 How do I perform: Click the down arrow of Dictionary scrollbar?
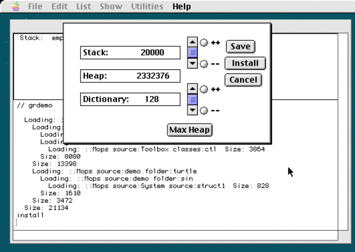pos(192,110)
